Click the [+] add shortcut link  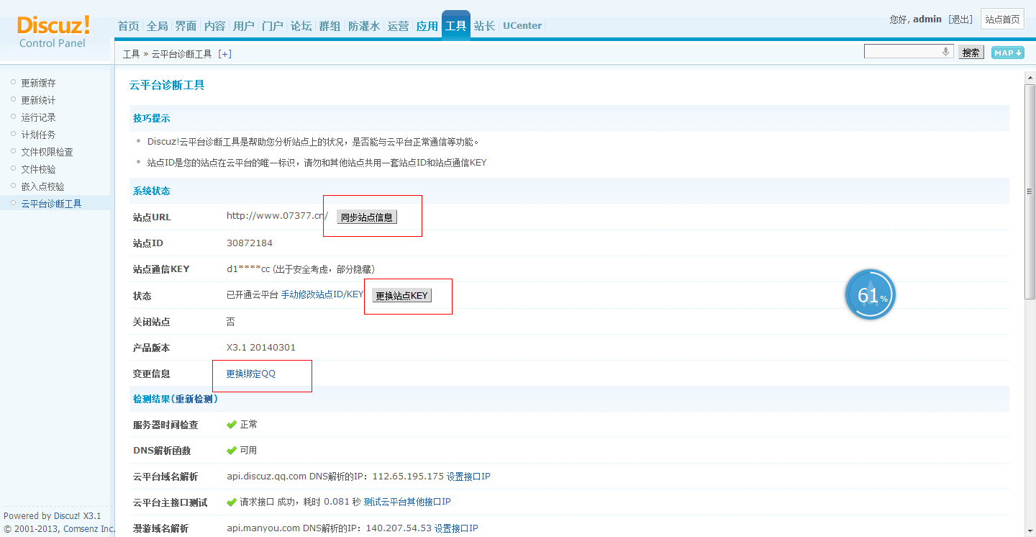[x=224, y=54]
